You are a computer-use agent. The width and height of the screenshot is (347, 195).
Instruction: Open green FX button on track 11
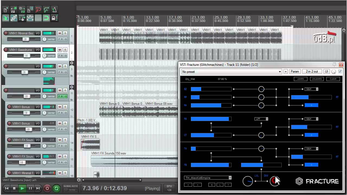60,96
